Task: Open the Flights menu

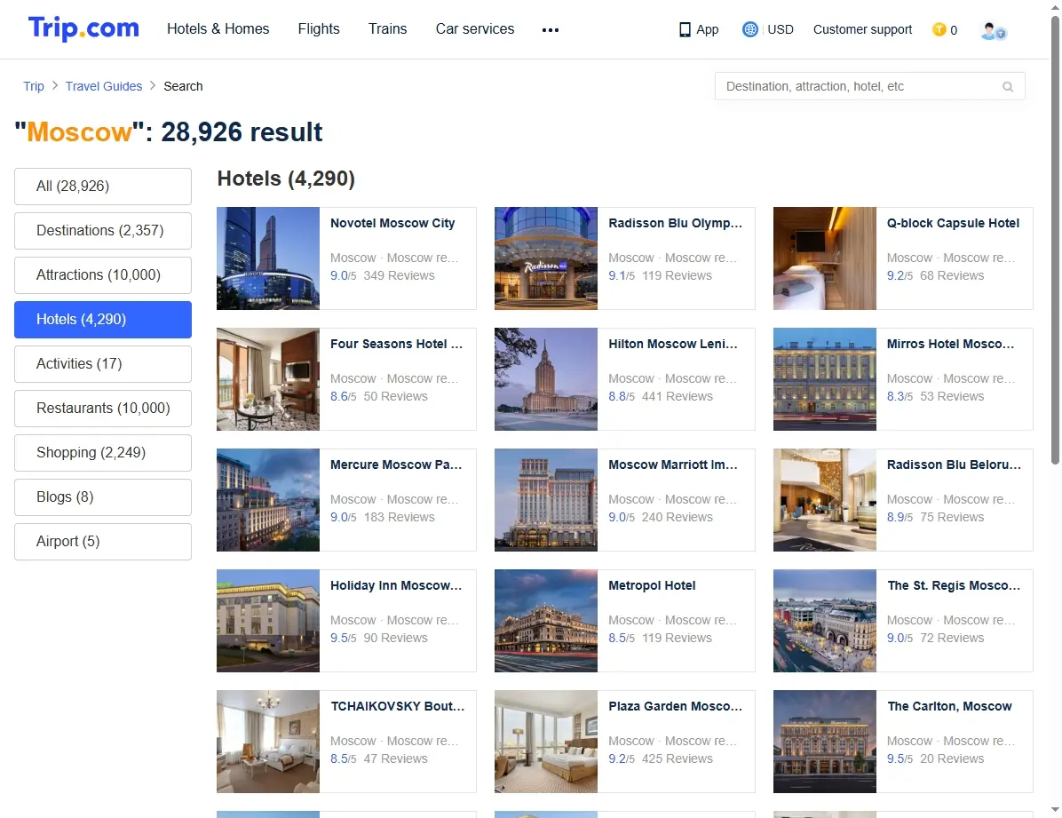Action: (x=319, y=28)
